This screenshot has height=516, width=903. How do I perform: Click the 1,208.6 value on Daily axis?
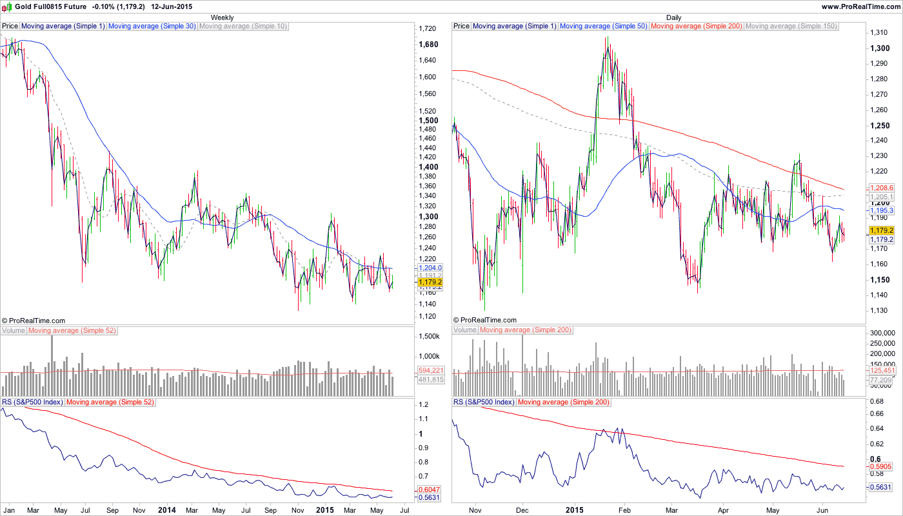point(881,187)
